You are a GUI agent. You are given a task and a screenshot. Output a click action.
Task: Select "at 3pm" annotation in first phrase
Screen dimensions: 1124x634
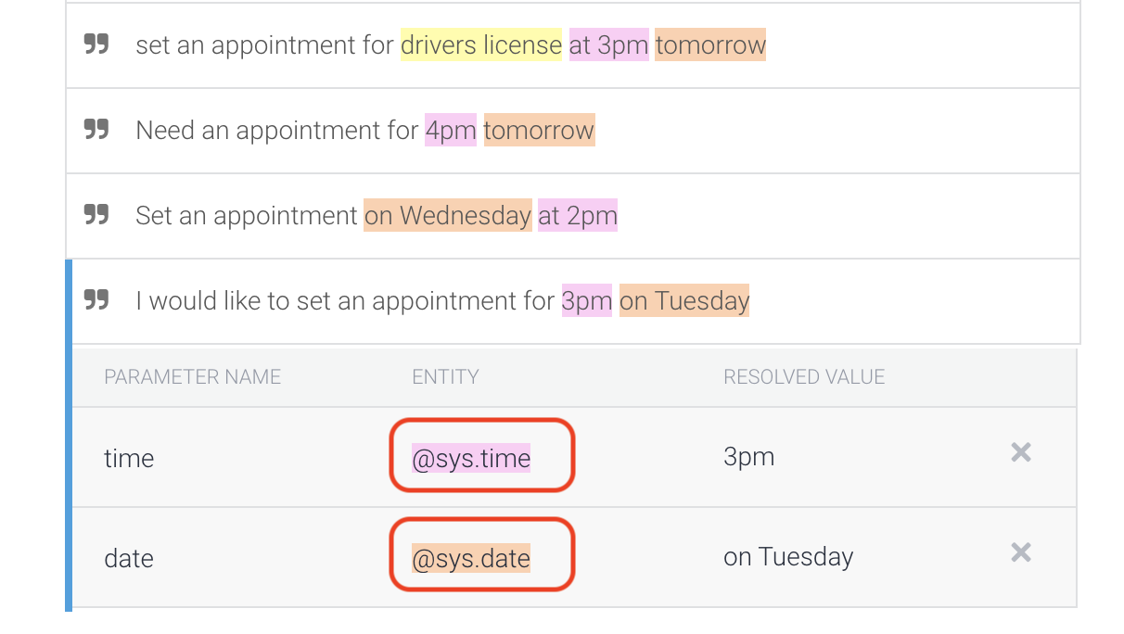[608, 45]
